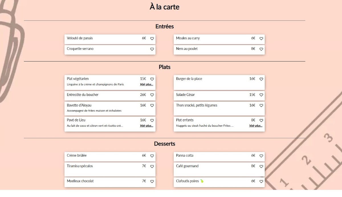Toggle favorite on Café gourmand
The image size is (342, 197).
pyautogui.click(x=261, y=166)
